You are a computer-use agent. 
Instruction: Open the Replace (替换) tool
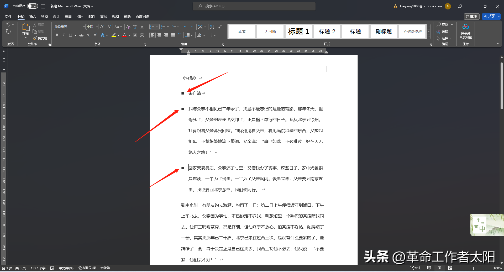point(443,32)
